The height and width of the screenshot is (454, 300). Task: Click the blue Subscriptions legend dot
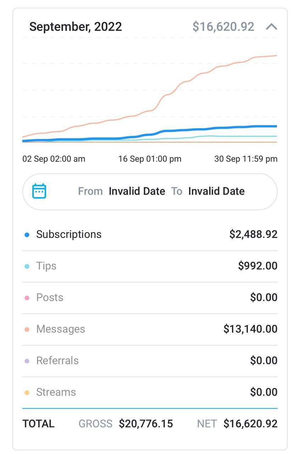coord(27,235)
